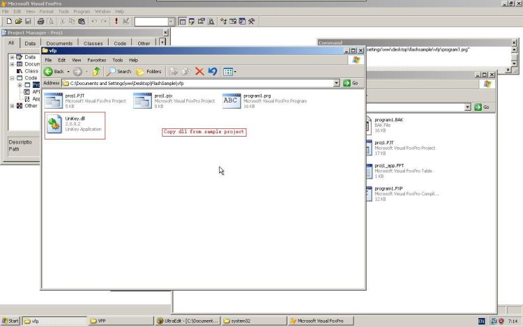The height and width of the screenshot is (327, 523).
Task: Click the Undo icon in FoxPro toolbar
Action: (94, 22)
